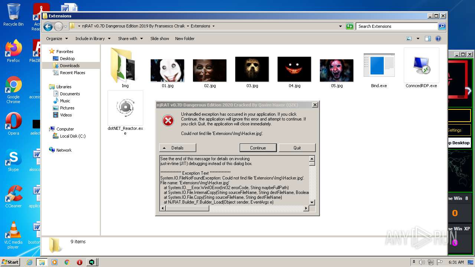Open the Start menu
The image size is (475, 267).
coord(10,262)
